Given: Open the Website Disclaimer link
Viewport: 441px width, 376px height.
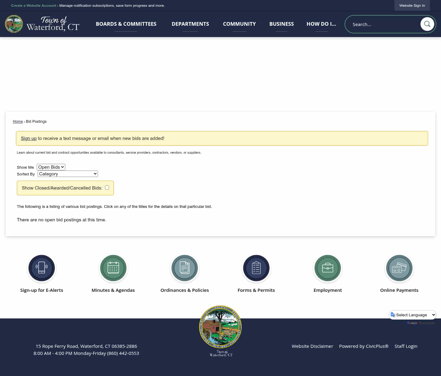Looking at the screenshot, I should pyautogui.click(x=312, y=346).
